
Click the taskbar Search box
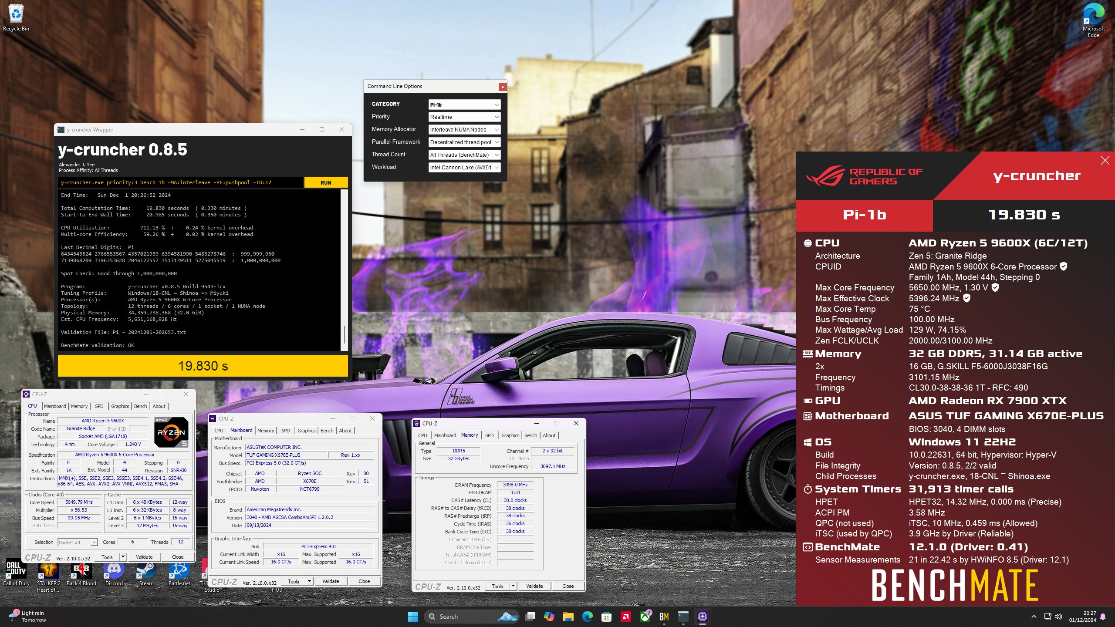(471, 617)
